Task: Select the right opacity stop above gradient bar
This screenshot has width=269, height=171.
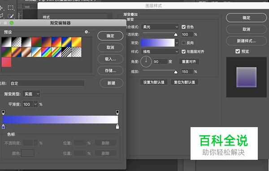Action: (x=117, y=112)
